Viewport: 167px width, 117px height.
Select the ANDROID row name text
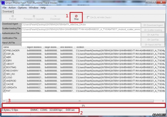point(11,81)
